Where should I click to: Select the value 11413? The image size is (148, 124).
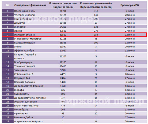tap(63, 66)
